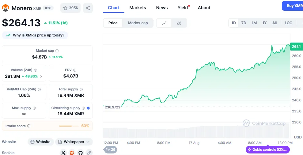303x155 pixels.
Task: Open the Markets tab
Action: [138, 8]
